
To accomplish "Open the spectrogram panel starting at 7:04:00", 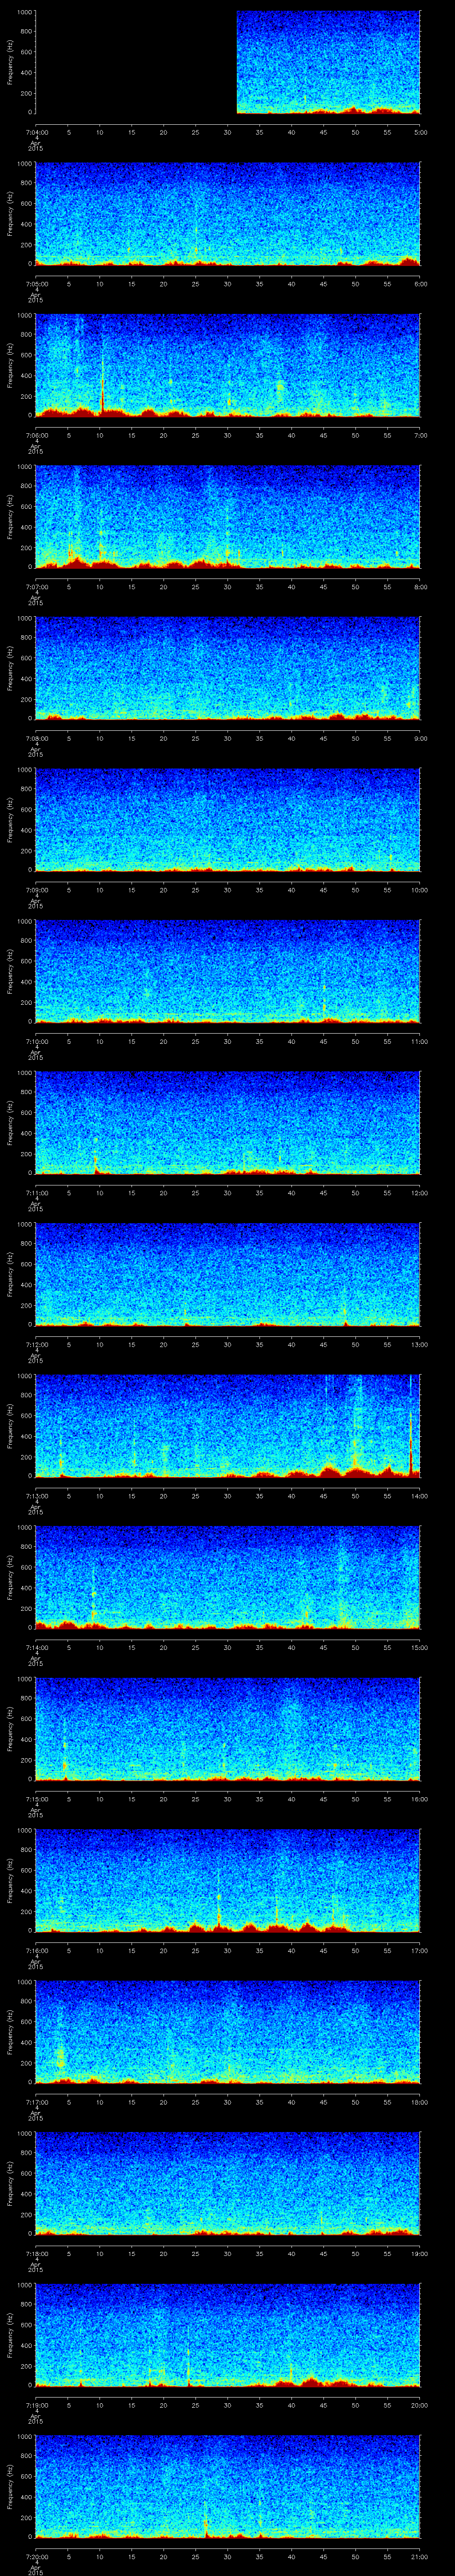I will 228,62.
